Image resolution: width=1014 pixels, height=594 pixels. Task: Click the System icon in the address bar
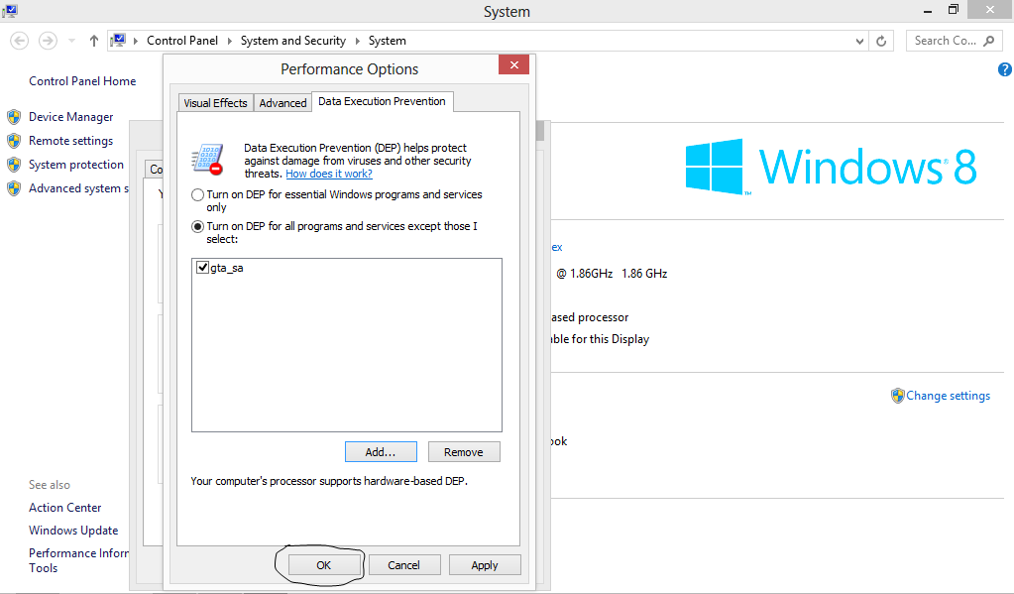[118, 40]
